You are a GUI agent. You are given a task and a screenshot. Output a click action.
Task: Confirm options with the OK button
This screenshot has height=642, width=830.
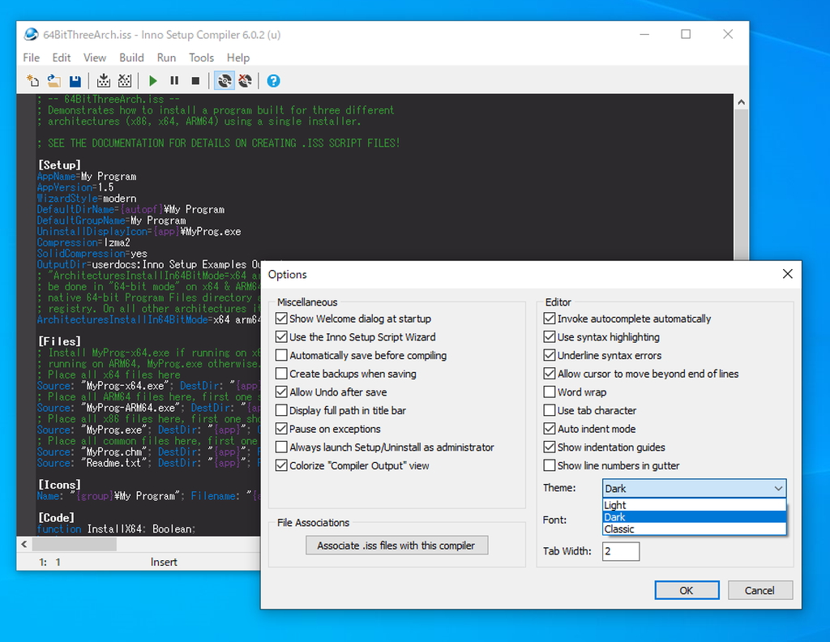pyautogui.click(x=687, y=590)
